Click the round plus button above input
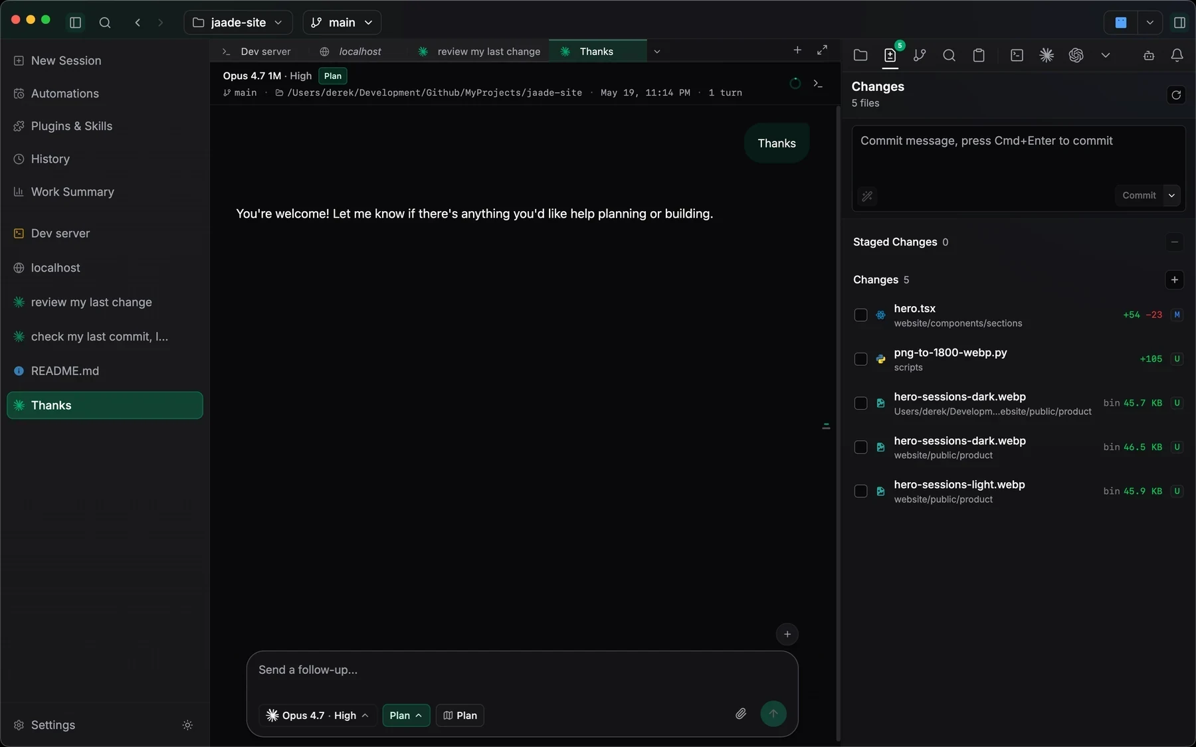 [787, 634]
